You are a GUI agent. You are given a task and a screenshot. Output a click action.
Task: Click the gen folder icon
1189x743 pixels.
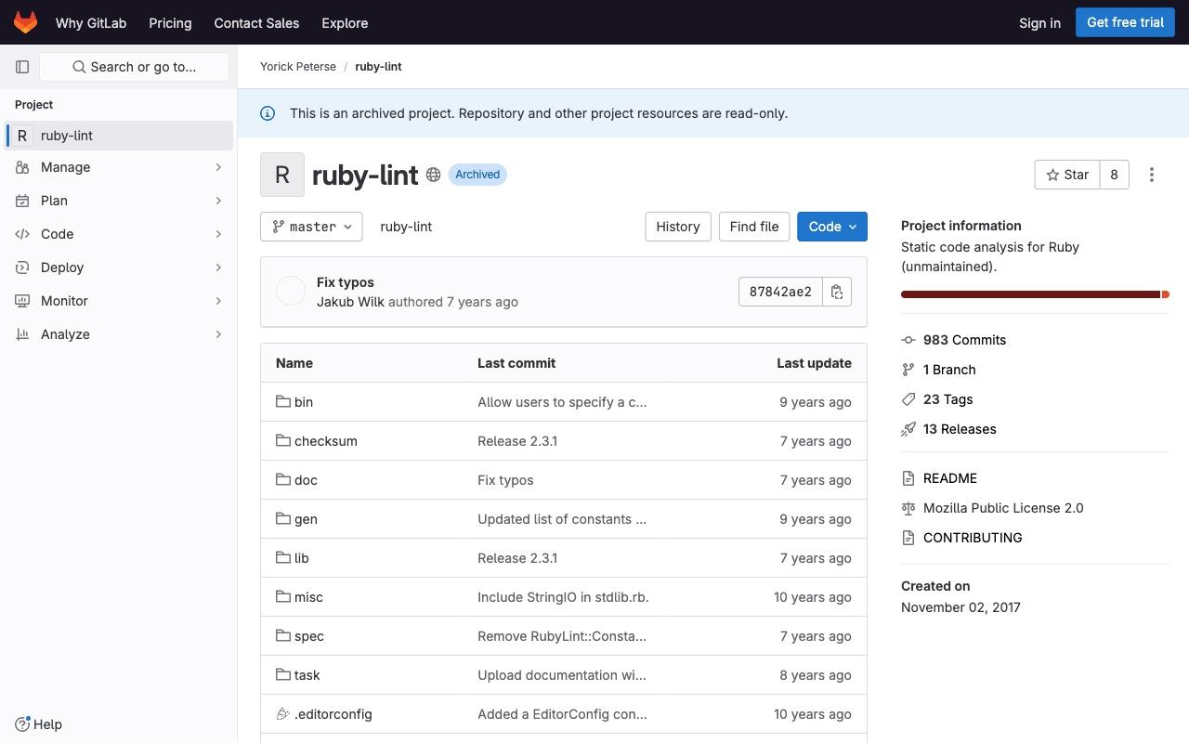click(x=283, y=519)
